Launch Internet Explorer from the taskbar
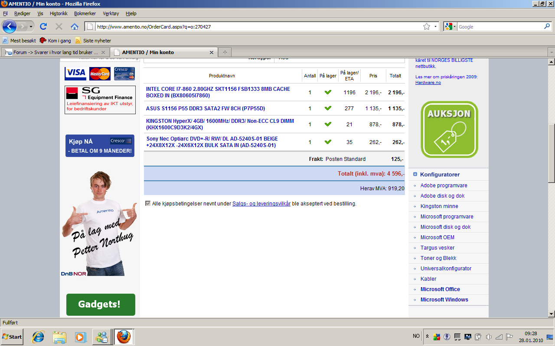Screen dimensions: 555x346 [x=38, y=336]
